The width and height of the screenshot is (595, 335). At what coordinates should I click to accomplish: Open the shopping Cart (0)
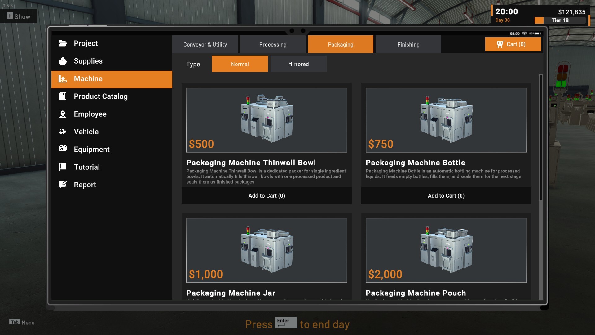pyautogui.click(x=513, y=44)
